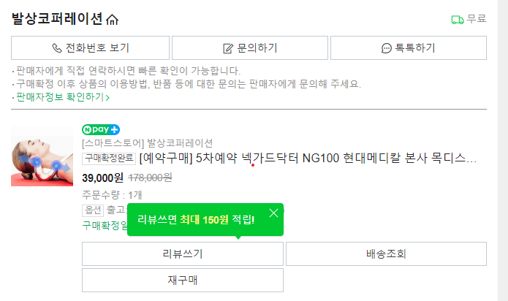
Task: Click the green delivery truck icon
Action: [458, 20]
